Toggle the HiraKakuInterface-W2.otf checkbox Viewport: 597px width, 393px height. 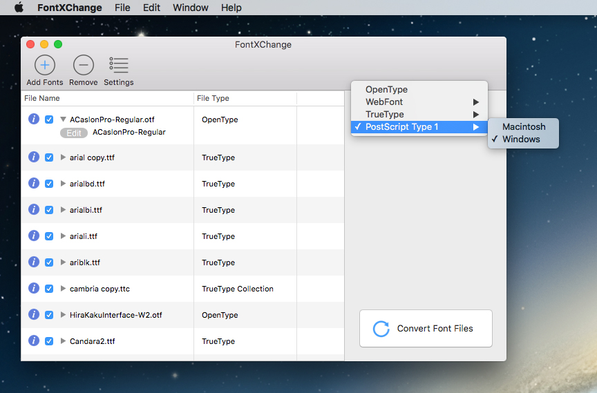coord(49,315)
